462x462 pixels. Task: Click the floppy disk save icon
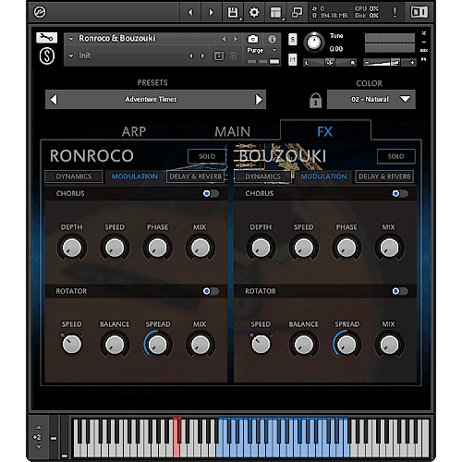tap(233, 12)
